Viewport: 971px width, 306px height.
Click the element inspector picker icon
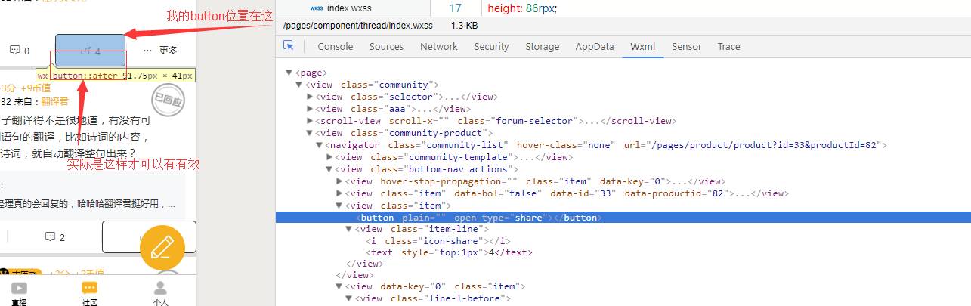(x=289, y=46)
